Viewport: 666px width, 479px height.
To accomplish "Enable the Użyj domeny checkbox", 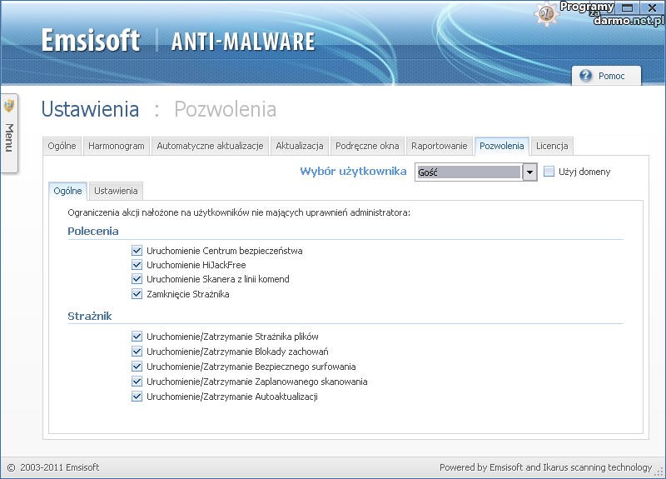I will [549, 172].
